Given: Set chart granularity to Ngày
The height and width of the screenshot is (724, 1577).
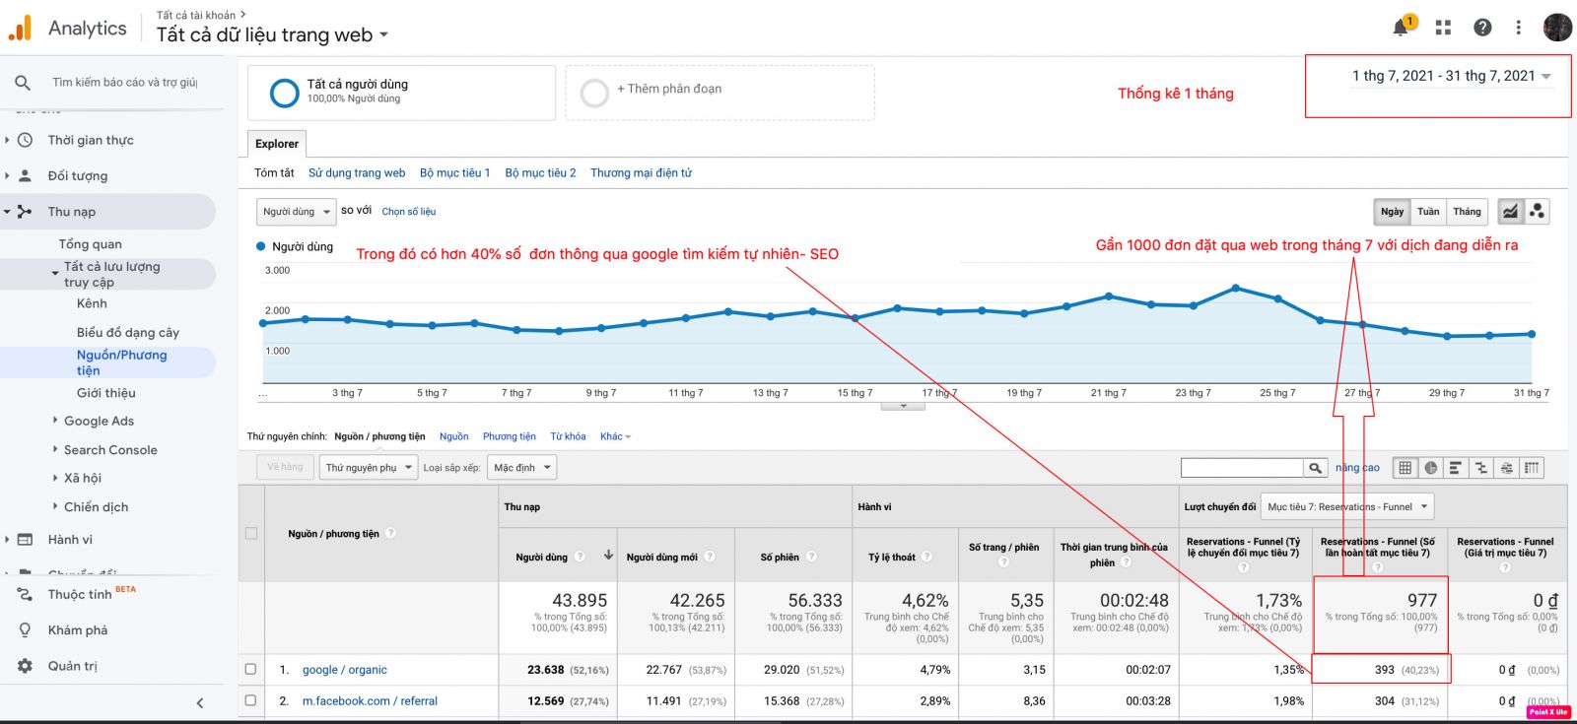Looking at the screenshot, I should pos(1392,212).
